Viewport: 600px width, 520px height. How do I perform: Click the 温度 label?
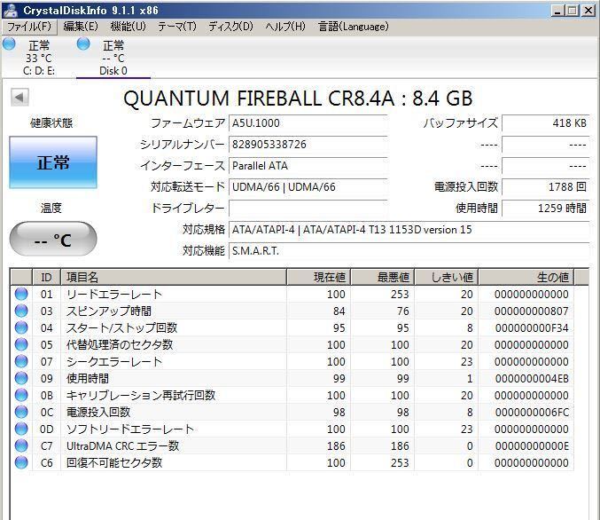pos(51,208)
